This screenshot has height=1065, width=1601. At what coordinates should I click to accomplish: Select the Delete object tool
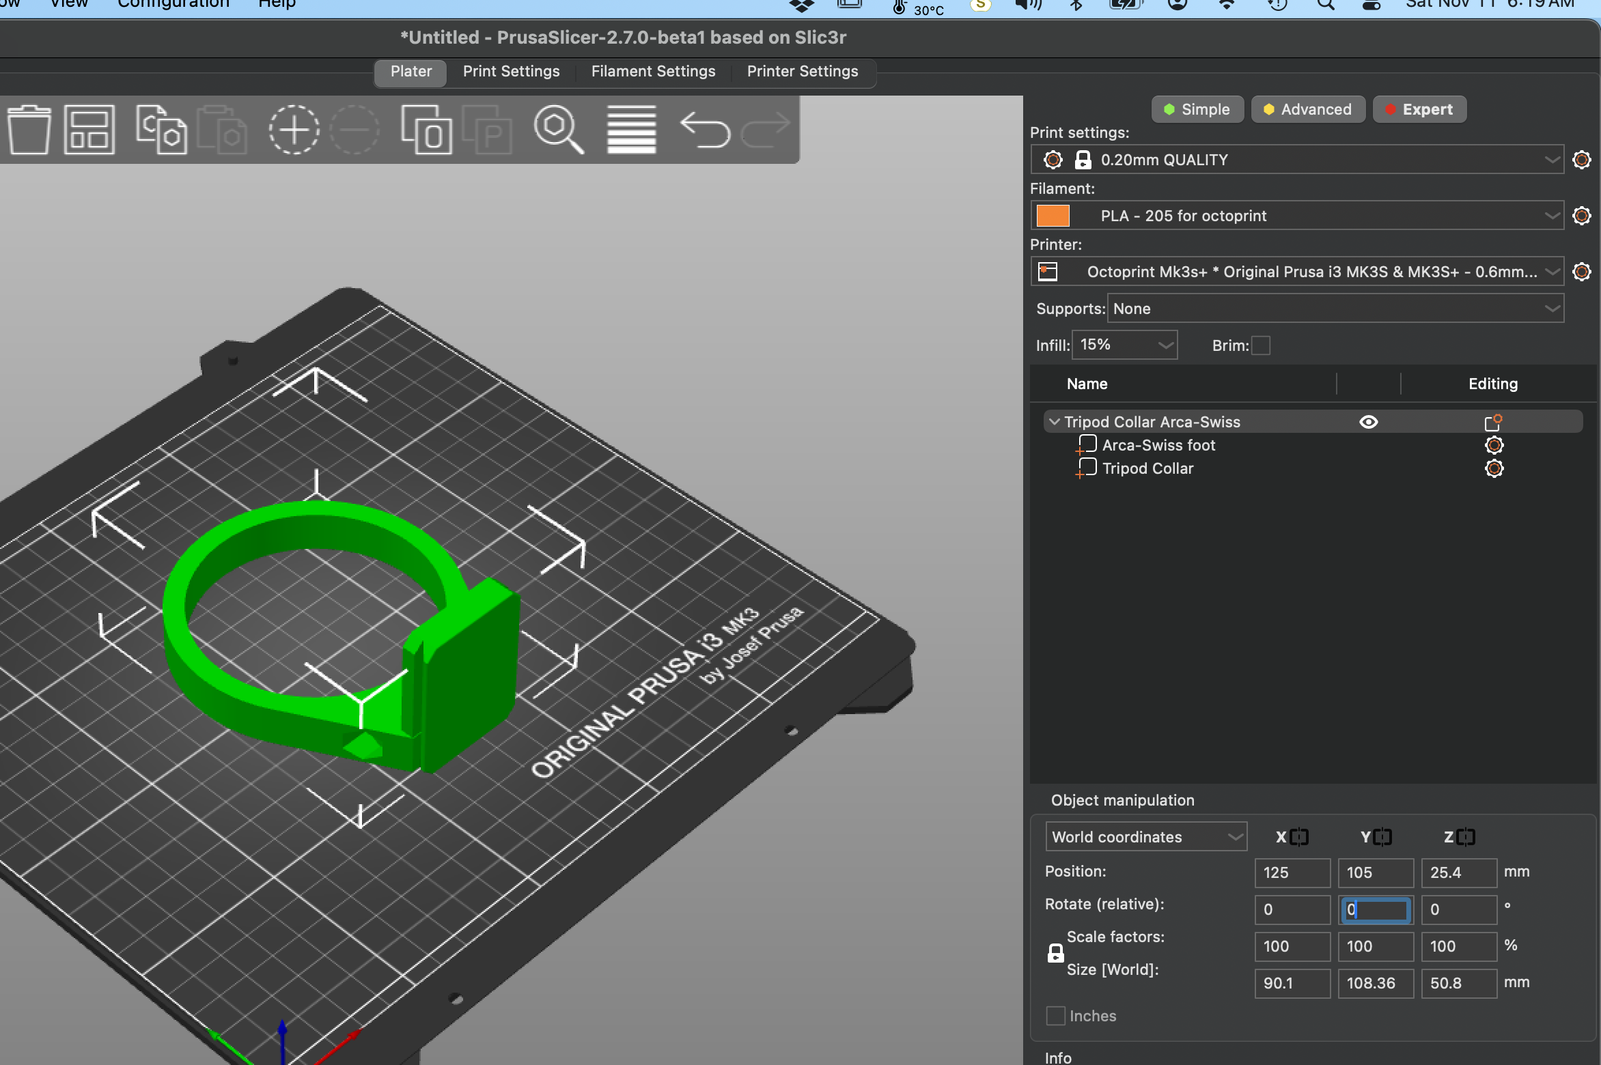pos(29,130)
